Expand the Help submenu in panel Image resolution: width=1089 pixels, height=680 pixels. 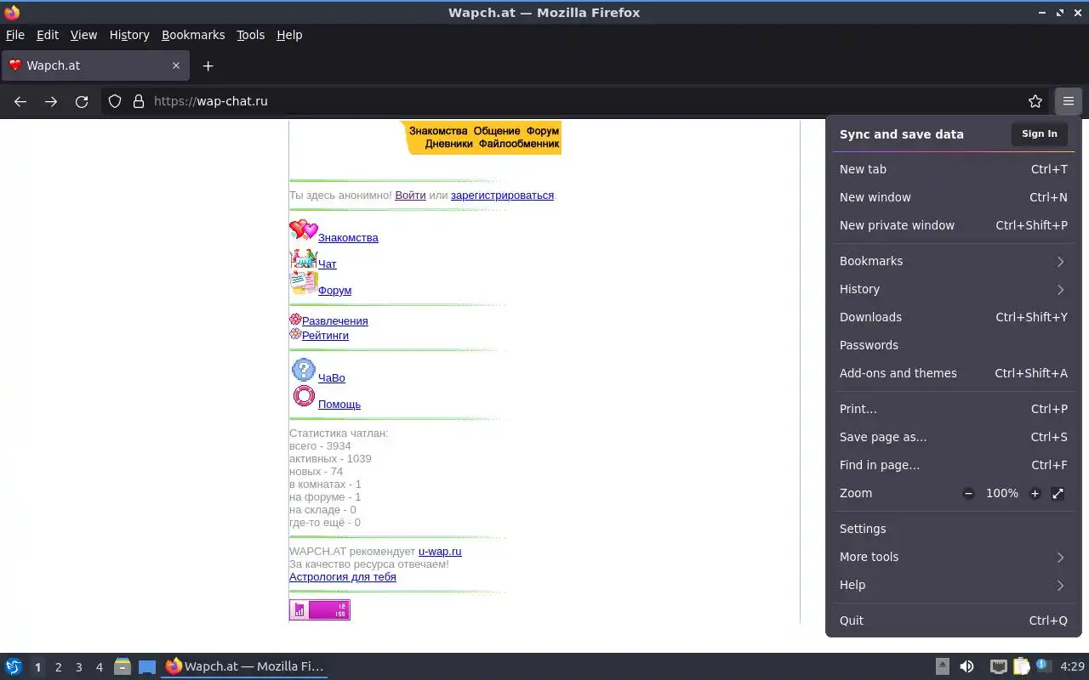(953, 585)
